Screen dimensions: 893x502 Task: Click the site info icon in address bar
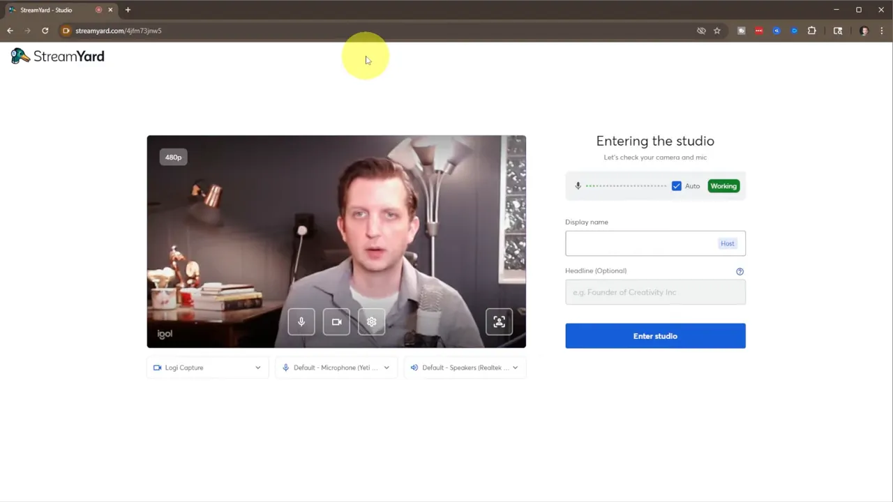[66, 31]
